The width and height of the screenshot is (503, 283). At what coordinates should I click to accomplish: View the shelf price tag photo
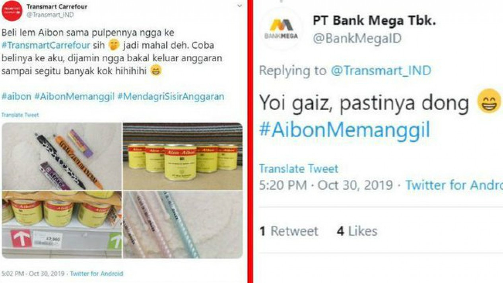point(62,225)
